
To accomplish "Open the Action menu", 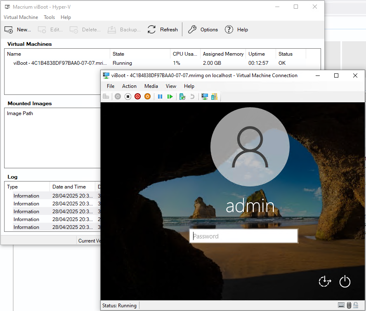I will 129,86.
